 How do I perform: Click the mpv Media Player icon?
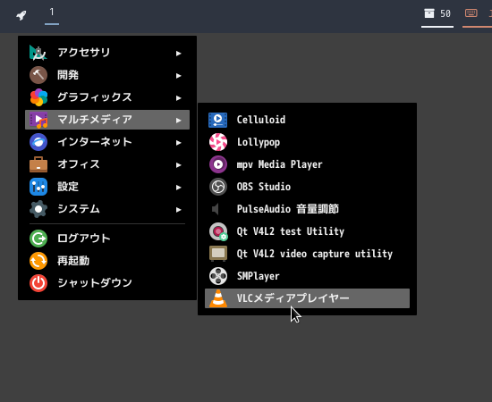click(x=218, y=164)
